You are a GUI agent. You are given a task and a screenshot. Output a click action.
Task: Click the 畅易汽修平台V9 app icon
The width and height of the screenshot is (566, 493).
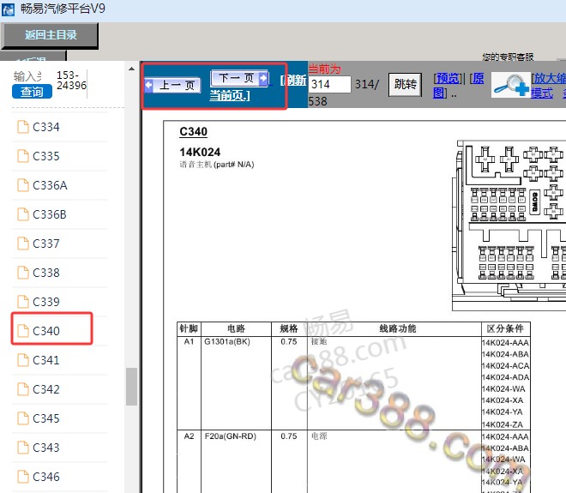[x=8, y=9]
